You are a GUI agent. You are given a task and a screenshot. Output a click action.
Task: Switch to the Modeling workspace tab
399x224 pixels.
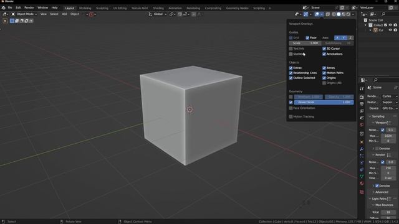click(x=85, y=8)
